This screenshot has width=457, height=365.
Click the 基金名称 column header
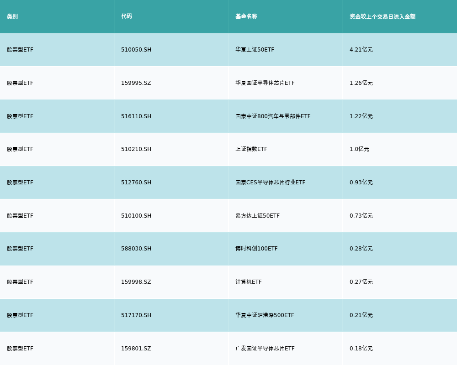pos(246,16)
